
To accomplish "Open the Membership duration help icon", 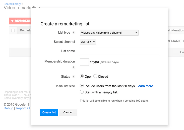I will (73, 67).
